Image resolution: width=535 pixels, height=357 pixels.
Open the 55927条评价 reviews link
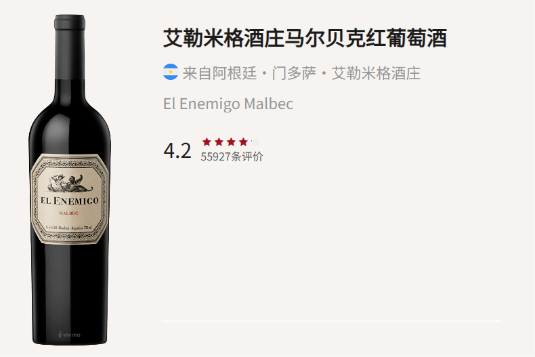(x=232, y=156)
